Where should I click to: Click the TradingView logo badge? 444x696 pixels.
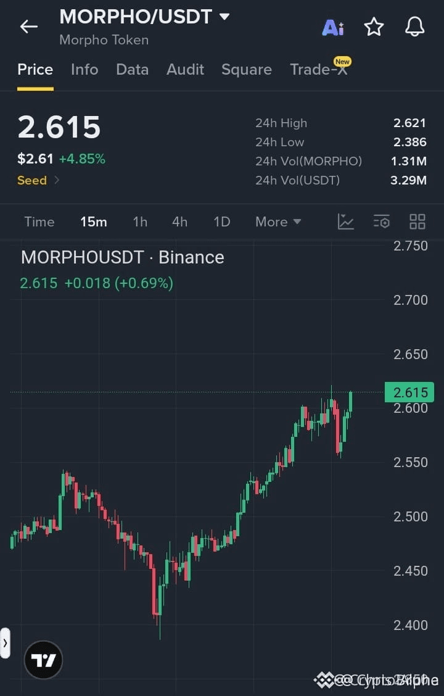(x=43, y=660)
